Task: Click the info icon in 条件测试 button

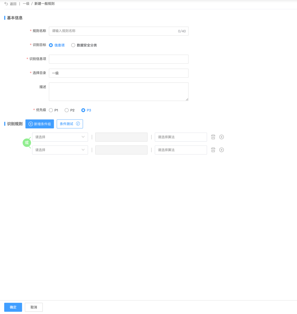Action: tap(78, 123)
